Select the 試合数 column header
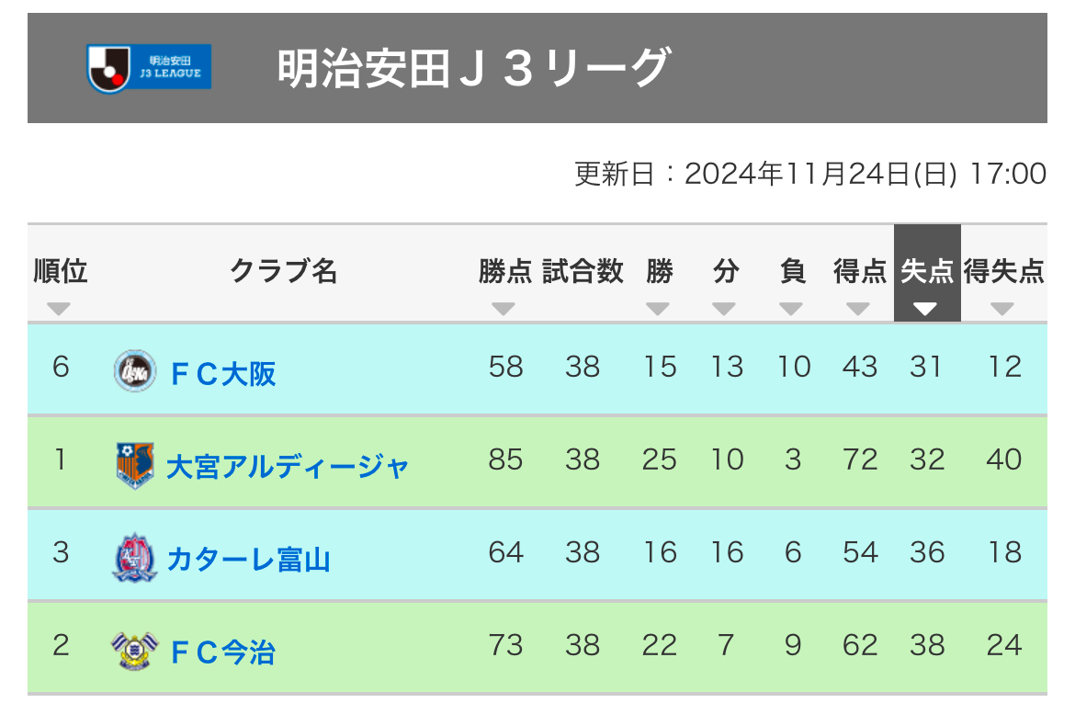 pos(583,271)
